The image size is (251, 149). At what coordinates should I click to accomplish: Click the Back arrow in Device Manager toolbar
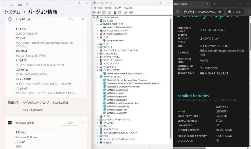94,12
